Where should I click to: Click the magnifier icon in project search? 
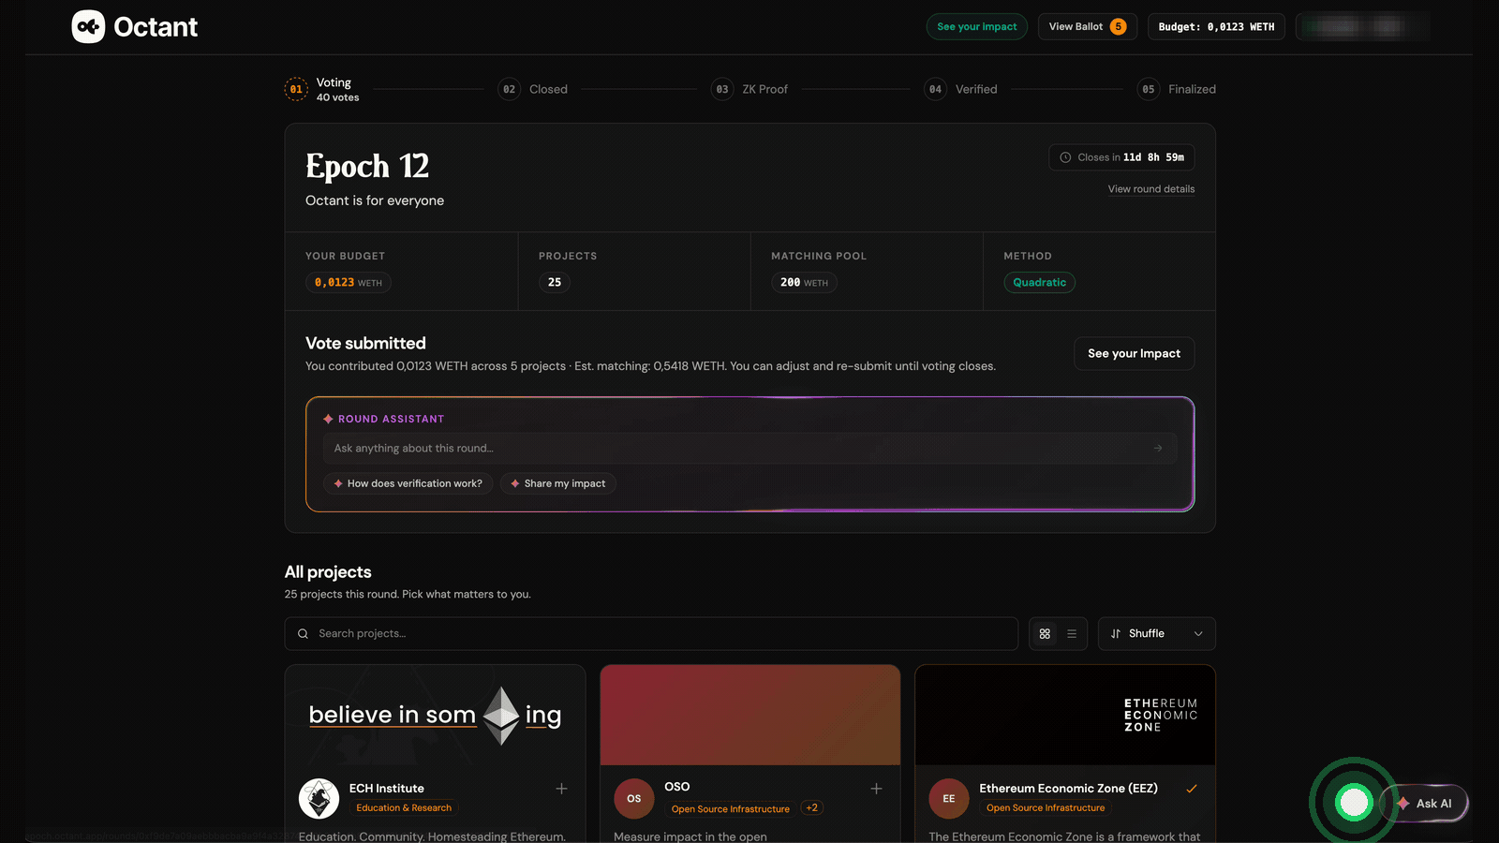coord(303,634)
